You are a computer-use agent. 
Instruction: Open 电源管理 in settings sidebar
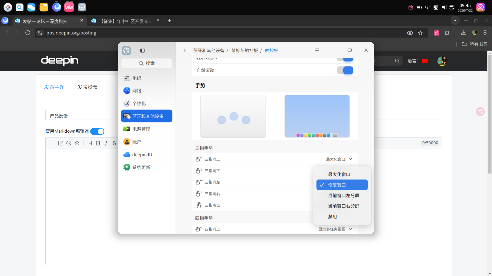pyautogui.click(x=147, y=129)
